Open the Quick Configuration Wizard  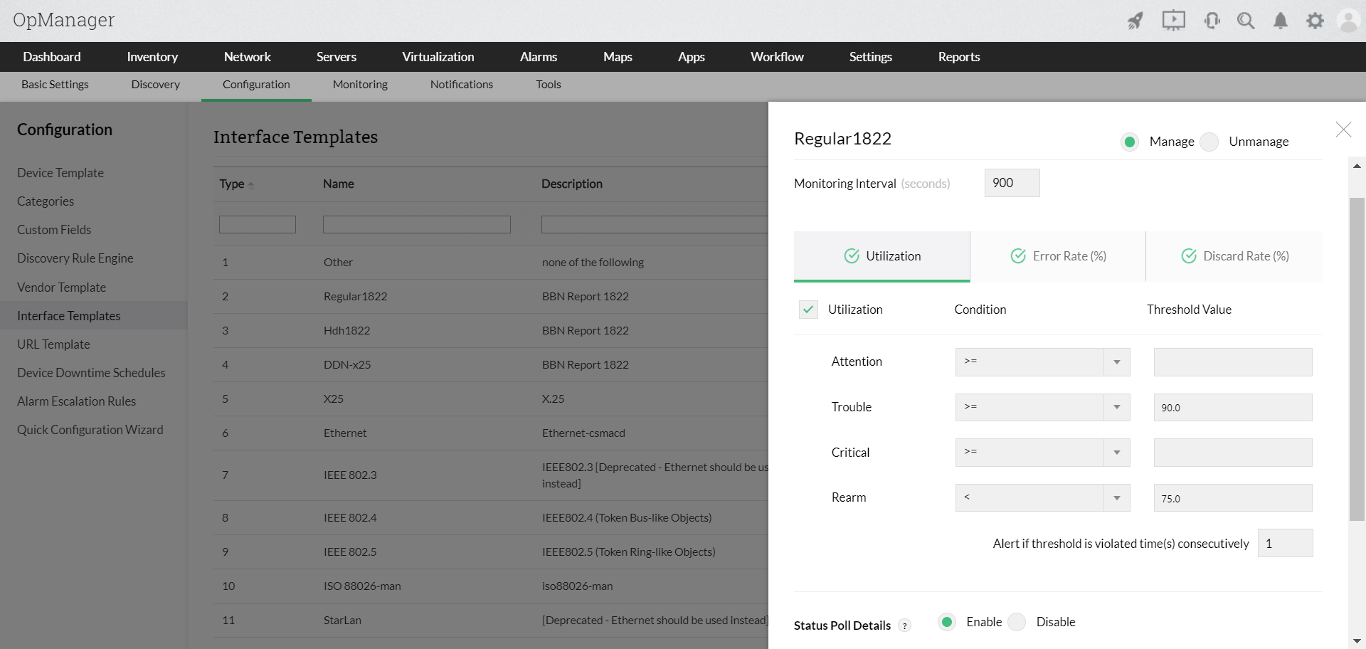click(x=90, y=429)
